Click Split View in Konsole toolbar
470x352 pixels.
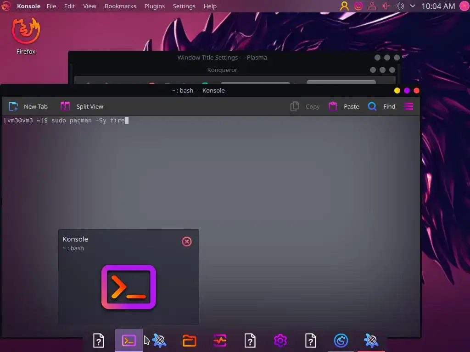click(x=82, y=106)
